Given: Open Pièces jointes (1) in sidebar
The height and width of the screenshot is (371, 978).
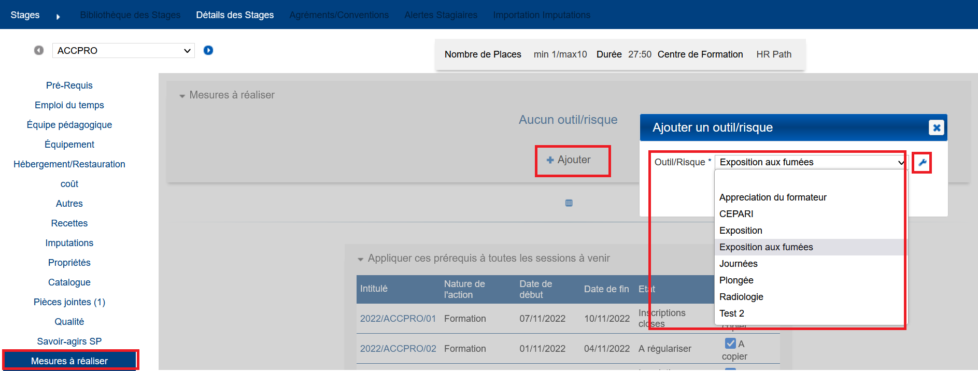Looking at the screenshot, I should click(x=69, y=302).
